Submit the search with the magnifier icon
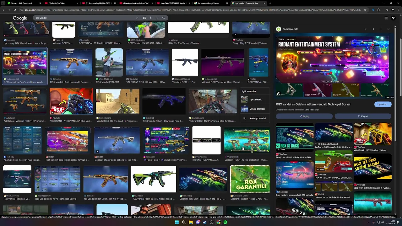The height and width of the screenshot is (226, 402). [163, 18]
